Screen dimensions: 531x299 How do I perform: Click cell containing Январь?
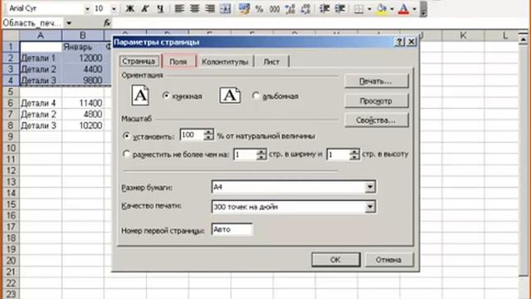[x=83, y=47]
